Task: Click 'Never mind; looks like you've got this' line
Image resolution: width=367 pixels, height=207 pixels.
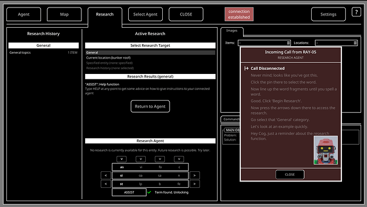Action: coord(284,75)
